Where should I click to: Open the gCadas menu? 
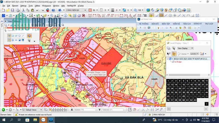tap(80, 6)
